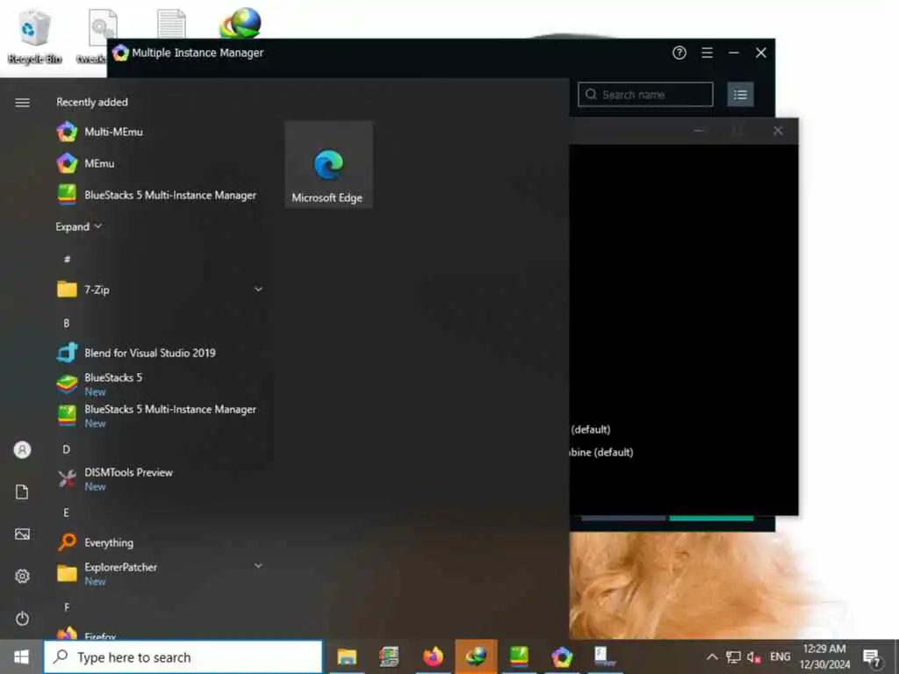Open Power options in Start menu
This screenshot has width=899, height=674.
coord(22,619)
